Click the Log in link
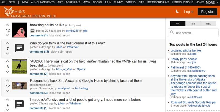 point(189,12)
